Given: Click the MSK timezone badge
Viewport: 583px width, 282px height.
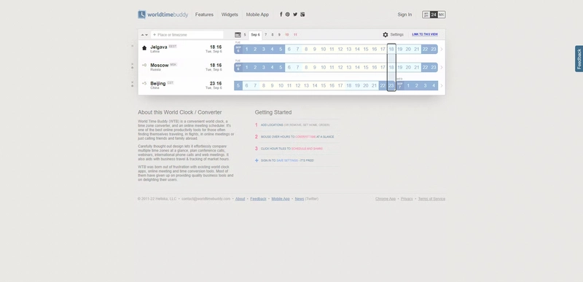Looking at the screenshot, I should [x=173, y=64].
